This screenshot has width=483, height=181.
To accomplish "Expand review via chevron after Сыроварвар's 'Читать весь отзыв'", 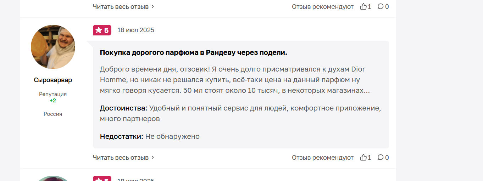I will (153, 157).
